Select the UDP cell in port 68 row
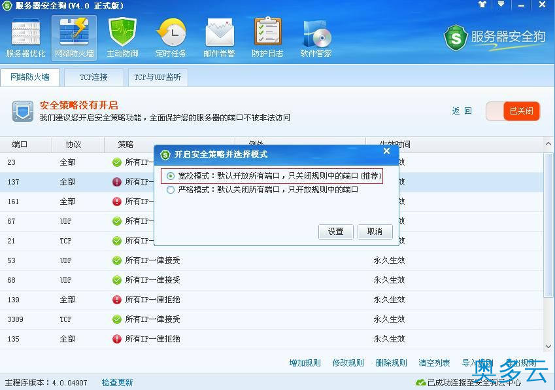This screenshot has width=555, height=390. point(65,280)
